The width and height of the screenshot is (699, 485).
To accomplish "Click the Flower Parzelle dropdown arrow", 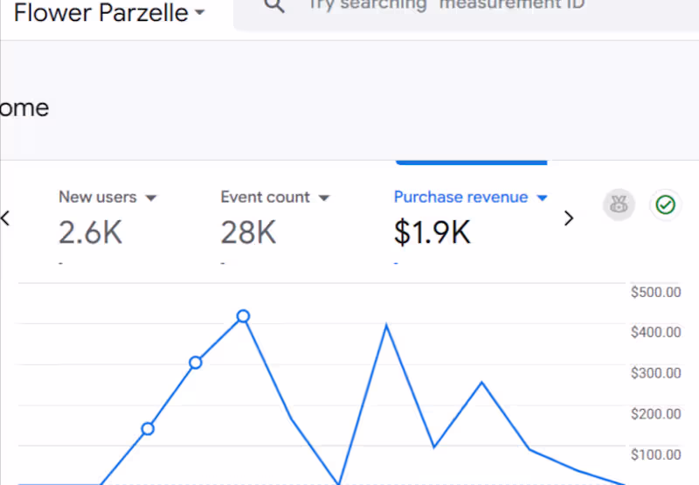I will (200, 13).
